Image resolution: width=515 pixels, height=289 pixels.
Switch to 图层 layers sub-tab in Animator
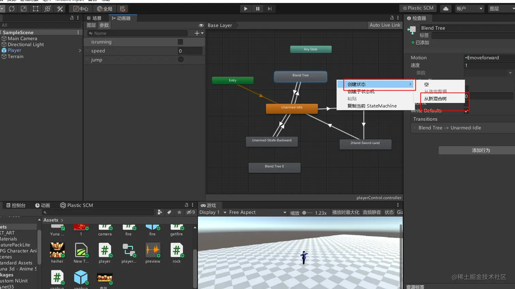click(x=91, y=25)
